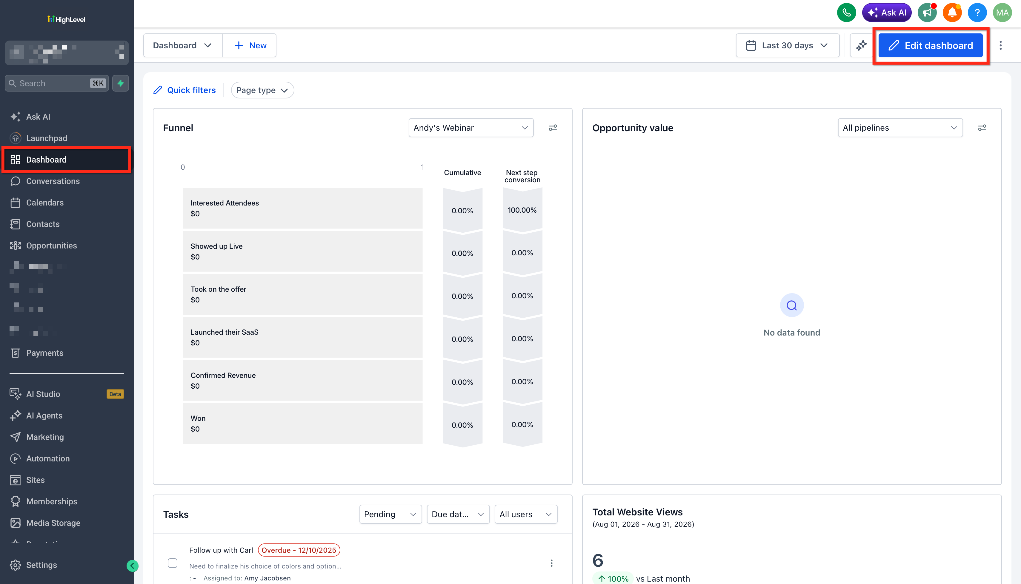
Task: Click the Showed up Live funnel bar
Action: [303, 251]
